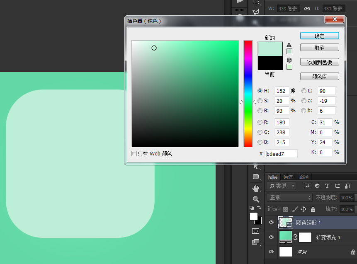Viewport: 357px width, 264px height.
Task: Switch to the 通道 tab
Action: pos(288,177)
